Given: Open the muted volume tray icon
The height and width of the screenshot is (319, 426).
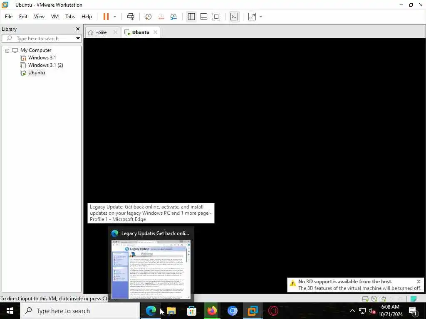Looking at the screenshot, I should click(x=372, y=311).
